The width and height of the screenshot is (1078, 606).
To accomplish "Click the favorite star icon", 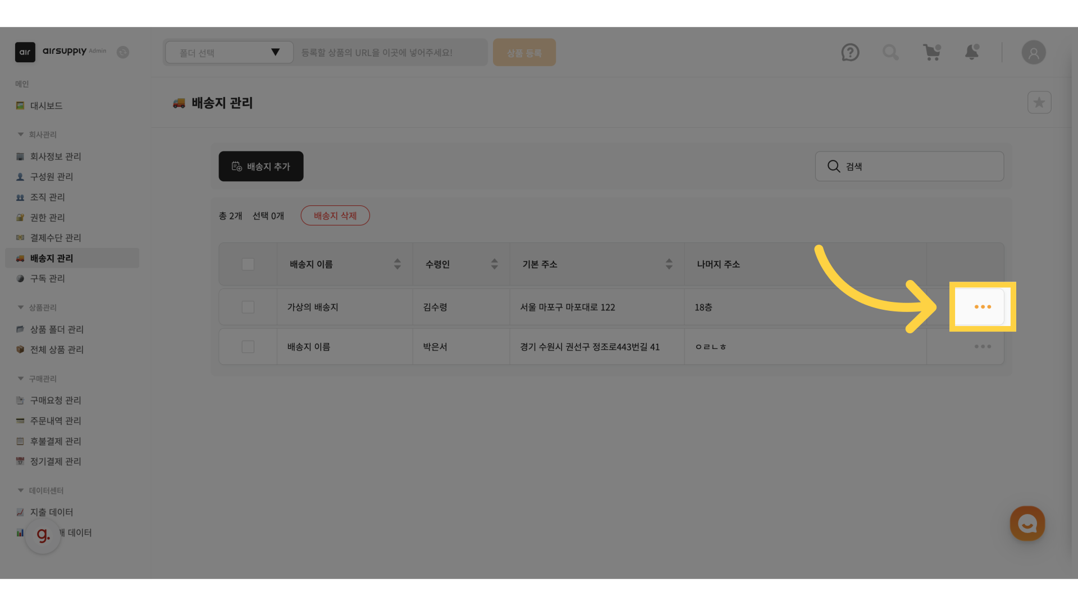I will pyautogui.click(x=1039, y=103).
